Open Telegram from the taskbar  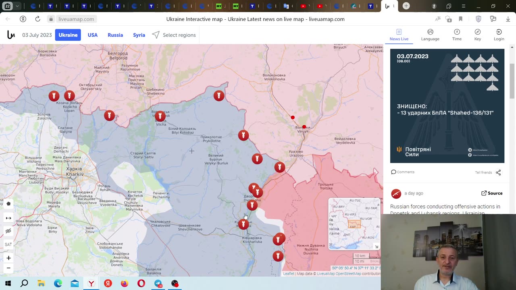pyautogui.click(x=158, y=284)
